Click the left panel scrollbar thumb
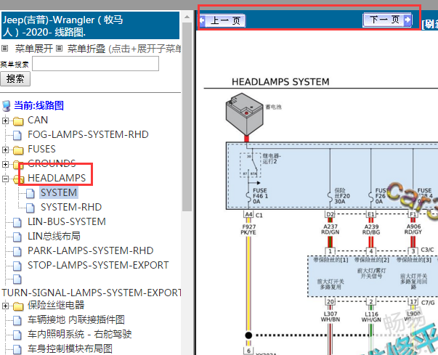The width and height of the screenshot is (438, 355). point(187,117)
